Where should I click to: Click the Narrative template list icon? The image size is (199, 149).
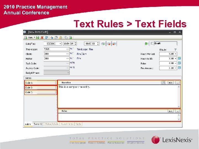tap(164, 83)
